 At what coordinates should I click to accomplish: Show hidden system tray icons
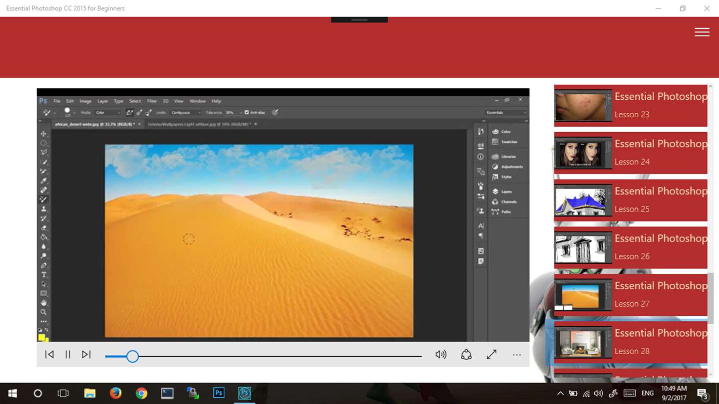(x=560, y=394)
